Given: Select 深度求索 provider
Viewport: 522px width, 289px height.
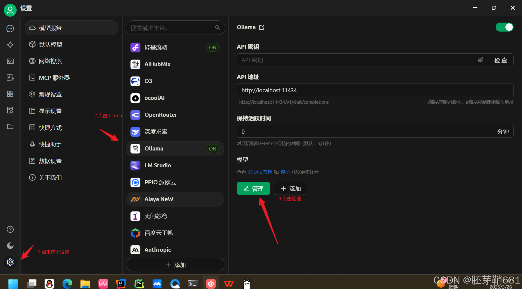Looking at the screenshot, I should (x=175, y=132).
